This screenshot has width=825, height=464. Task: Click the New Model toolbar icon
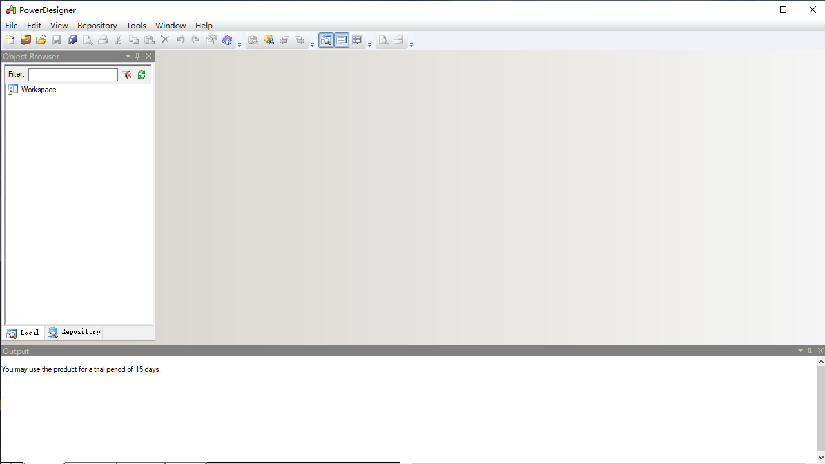[x=10, y=41]
